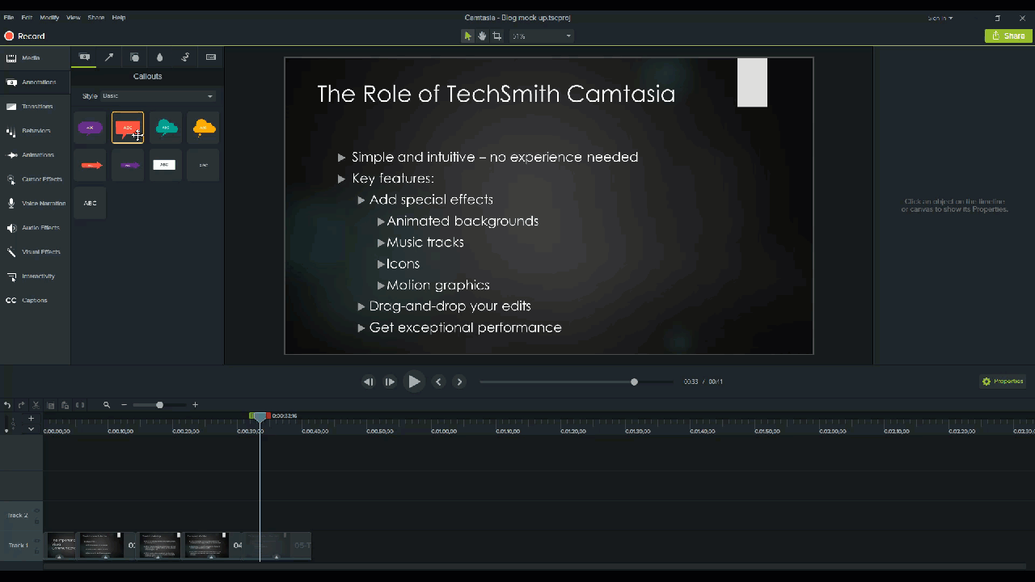Viewport: 1035px width, 582px height.
Task: Select the Pan hand tool
Action: pyautogui.click(x=482, y=36)
